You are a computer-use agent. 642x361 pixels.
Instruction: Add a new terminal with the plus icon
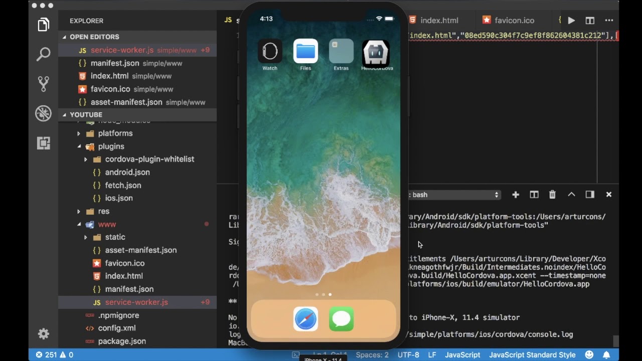(516, 195)
